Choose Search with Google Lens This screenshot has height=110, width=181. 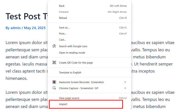click(90, 46)
